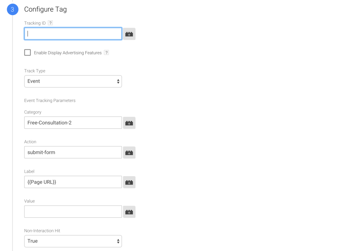Screen dimensions: 347x251
Task: Edit Label field with {{Page URL}}
Action: coord(73,182)
